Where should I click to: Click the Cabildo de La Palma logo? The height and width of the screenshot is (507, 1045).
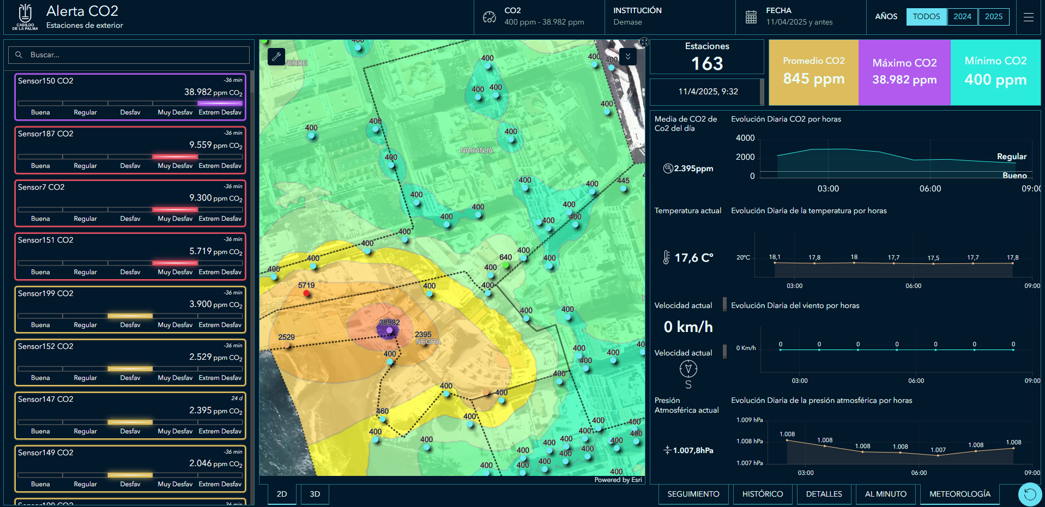(25, 17)
